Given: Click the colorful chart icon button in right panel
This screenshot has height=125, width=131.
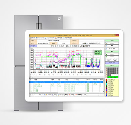Looking at the screenshot, I should point(112,43).
